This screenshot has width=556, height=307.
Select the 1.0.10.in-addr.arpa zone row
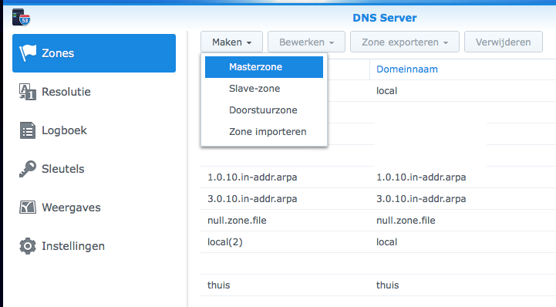pyautogui.click(x=378, y=177)
